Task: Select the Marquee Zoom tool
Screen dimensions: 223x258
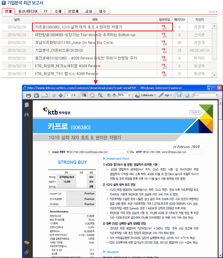Action: [x=99, y=95]
